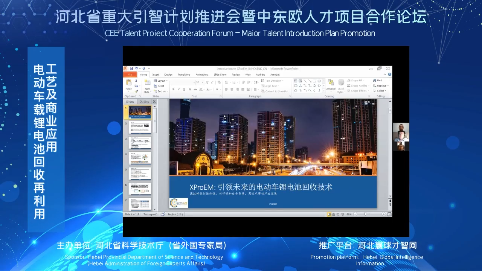The image size is (482, 271).
Task: Select the Oval shape in shapes gallery
Action: [x=319, y=81]
